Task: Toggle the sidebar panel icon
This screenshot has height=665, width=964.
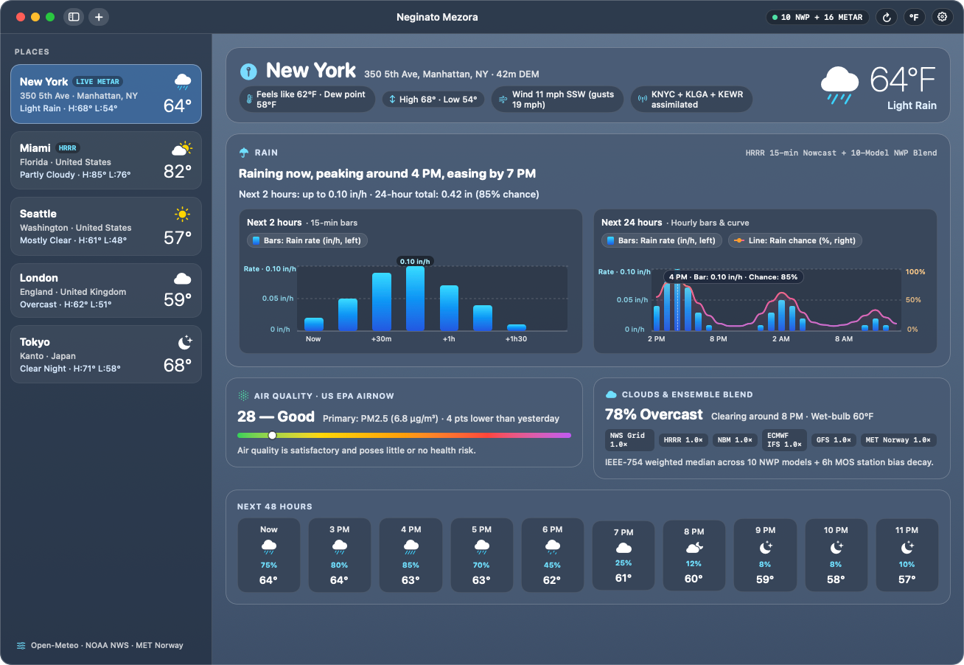Action: click(x=74, y=17)
